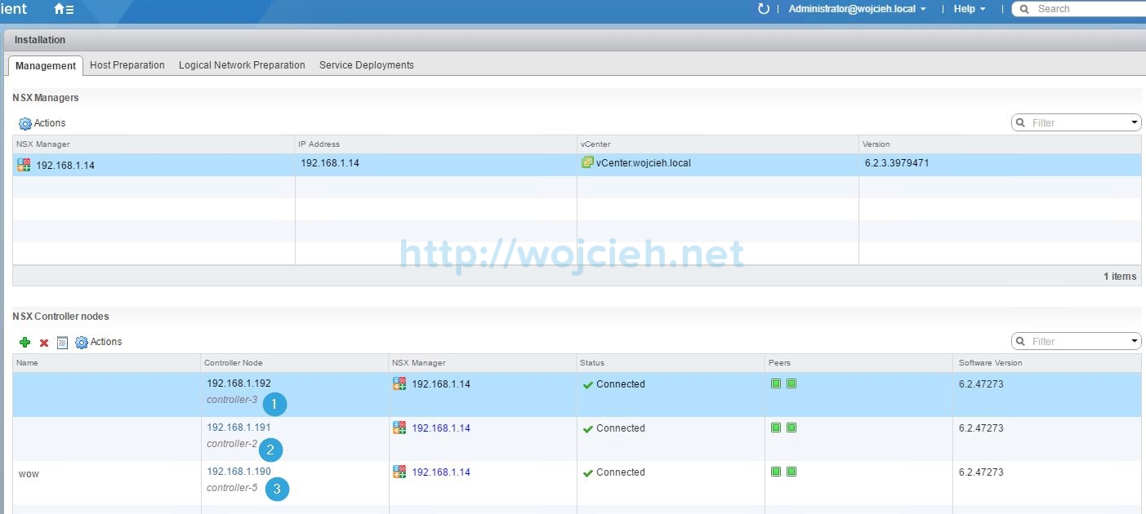Screen dimensions: 1146x514
Task: Click NSX Manager icon in controller-2 row
Action: click(399, 428)
